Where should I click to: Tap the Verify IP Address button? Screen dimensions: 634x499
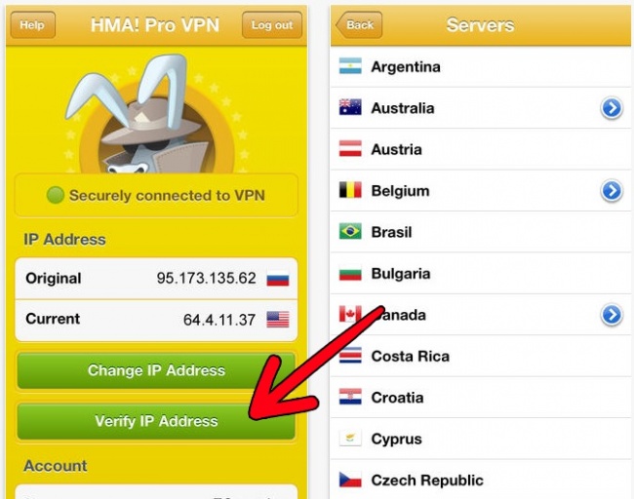(x=156, y=421)
